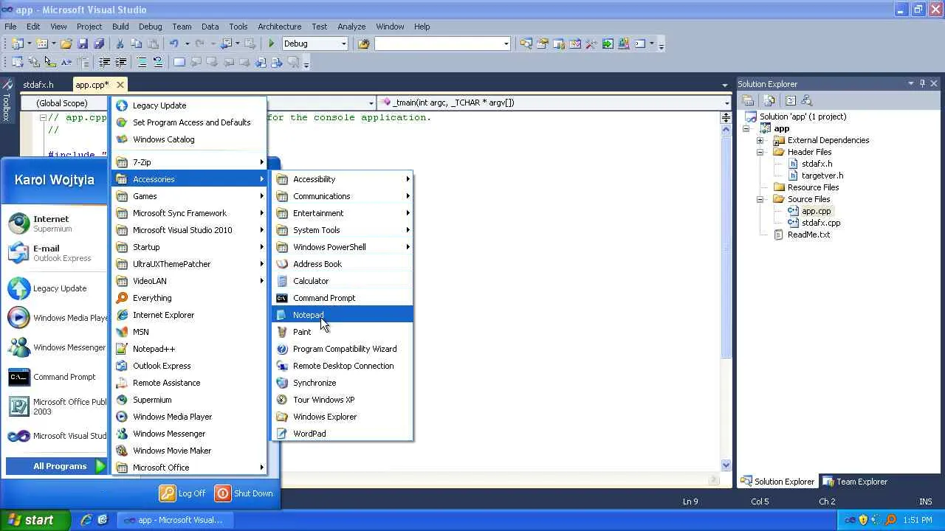Open Microsoft Visual Studio 2010 program folder
Image resolution: width=945 pixels, height=531 pixels.
[x=189, y=230]
